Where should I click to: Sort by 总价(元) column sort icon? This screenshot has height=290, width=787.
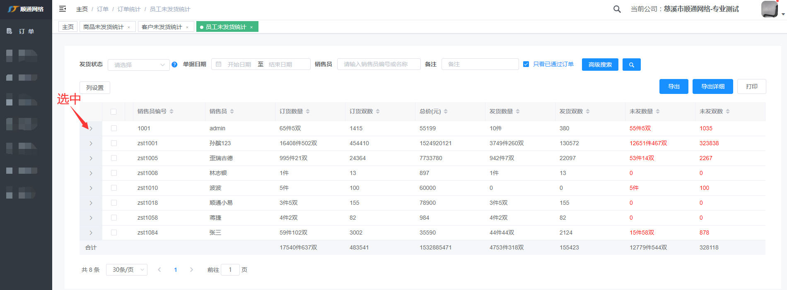[x=446, y=111]
